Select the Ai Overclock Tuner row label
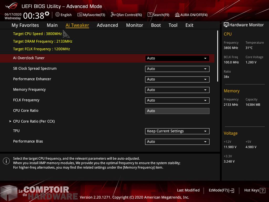Image resolution: width=269 pixels, height=202 pixels. click(29, 58)
